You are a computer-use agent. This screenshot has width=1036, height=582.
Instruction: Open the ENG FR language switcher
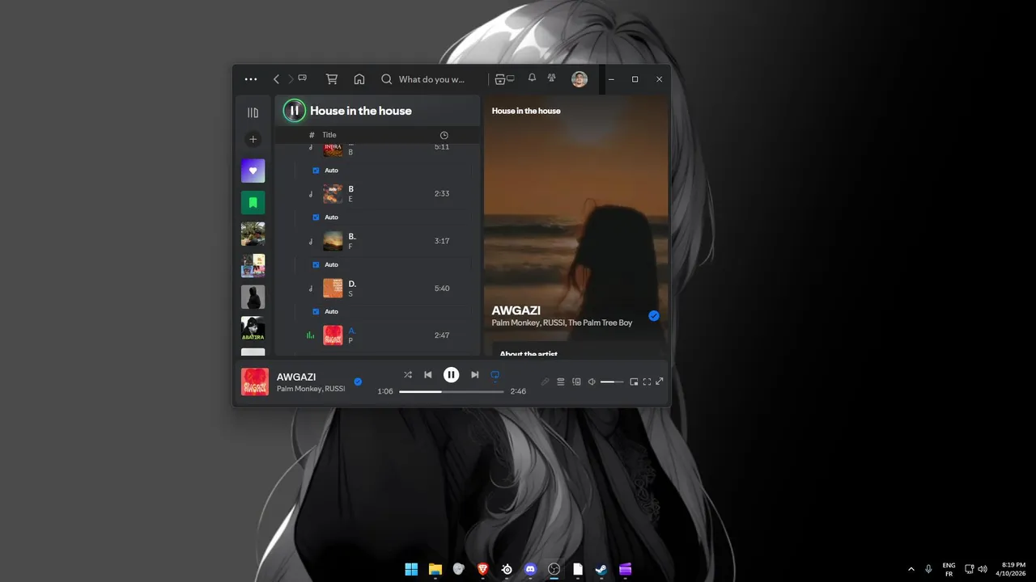click(949, 569)
